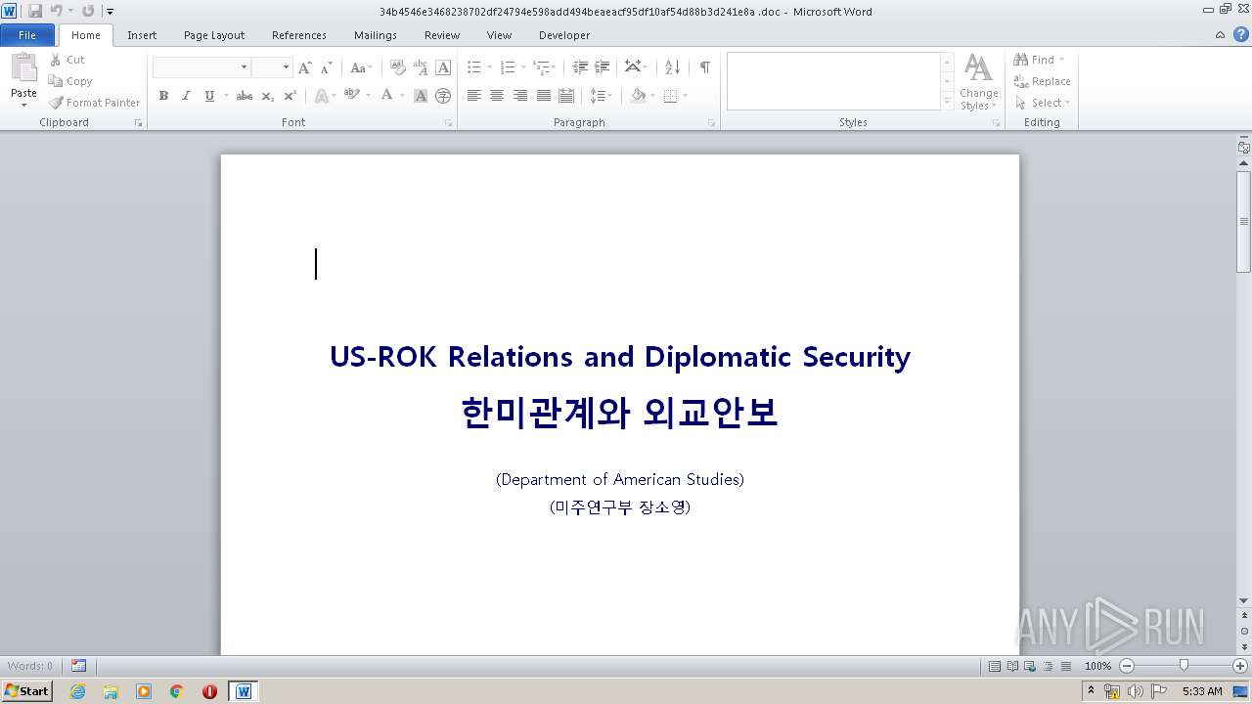Click the Undo arrow in Quick Access
Screen dimensions: 1252x704
[x=57, y=11]
